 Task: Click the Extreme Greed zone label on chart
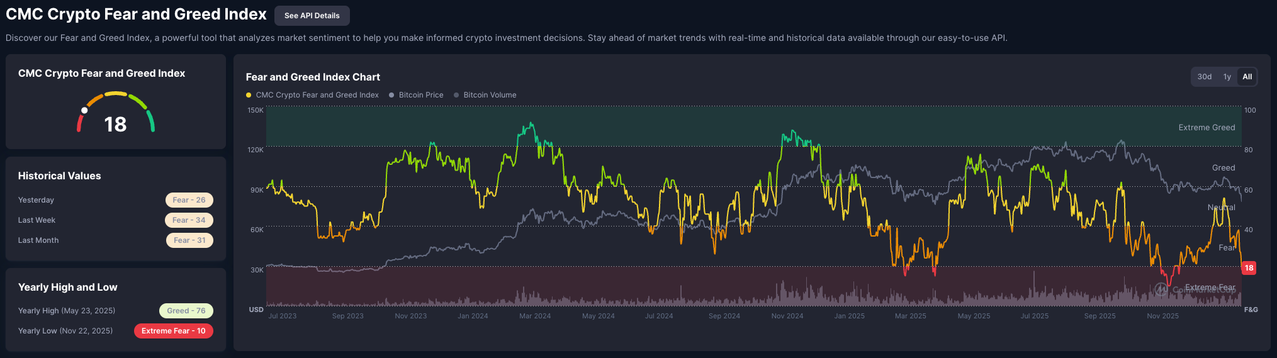tap(1206, 128)
